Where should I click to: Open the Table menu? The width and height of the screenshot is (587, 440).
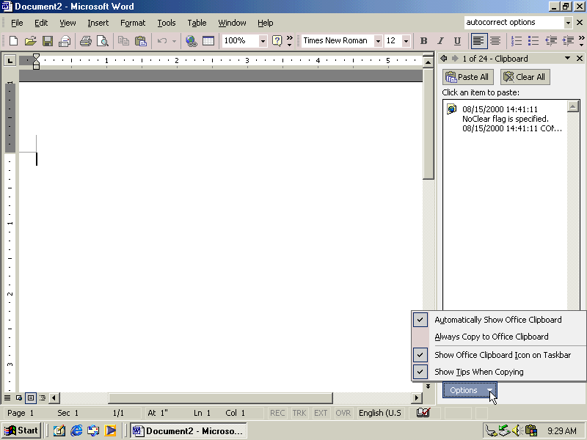(x=197, y=23)
